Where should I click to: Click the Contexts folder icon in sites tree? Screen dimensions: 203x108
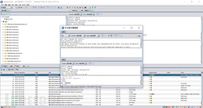pyautogui.click(x=3, y=17)
